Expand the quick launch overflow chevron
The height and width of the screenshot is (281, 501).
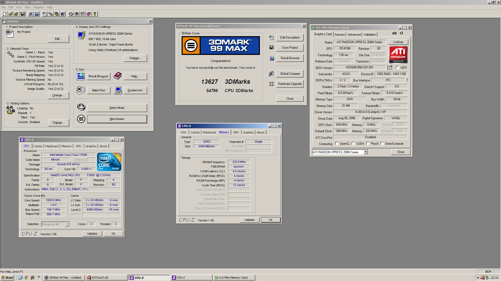pos(39,277)
